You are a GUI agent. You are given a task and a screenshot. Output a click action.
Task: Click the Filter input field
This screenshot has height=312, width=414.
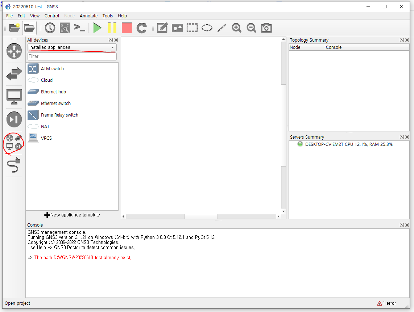click(72, 56)
